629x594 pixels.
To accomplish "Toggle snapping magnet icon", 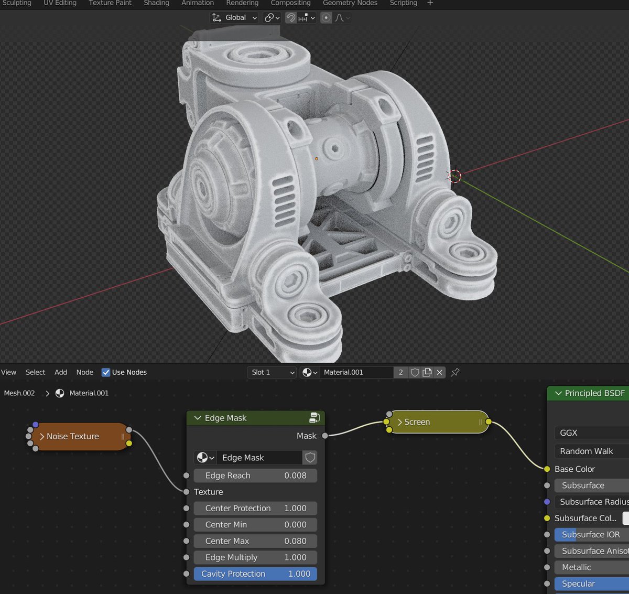I will (x=291, y=18).
